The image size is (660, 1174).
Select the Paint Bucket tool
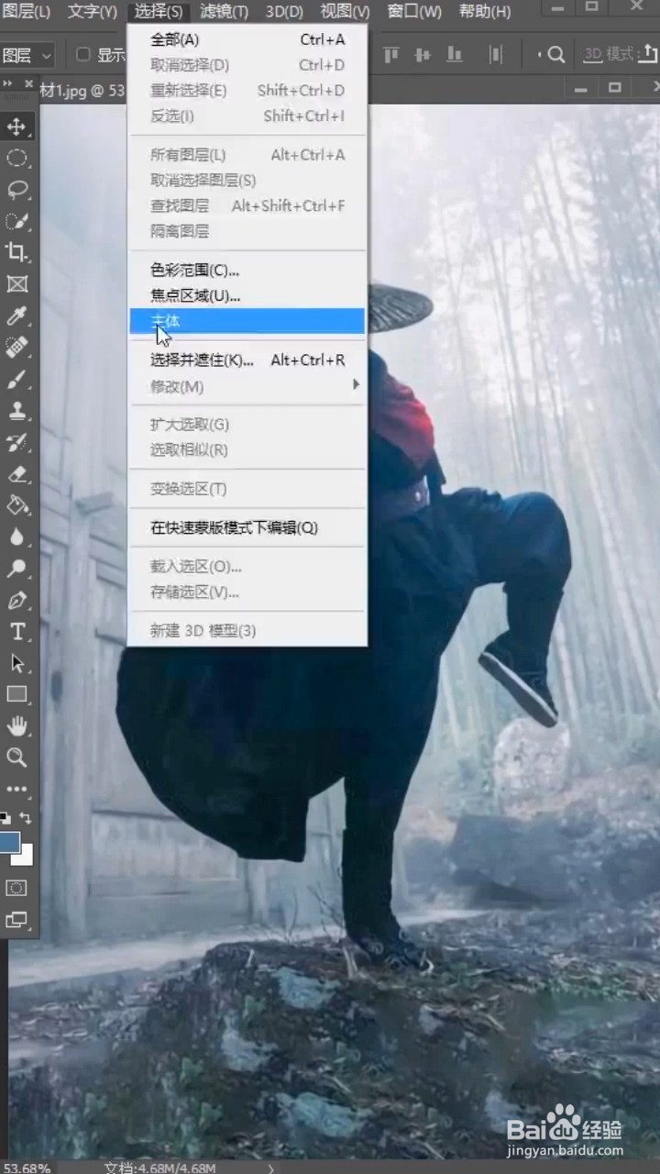coord(17,505)
